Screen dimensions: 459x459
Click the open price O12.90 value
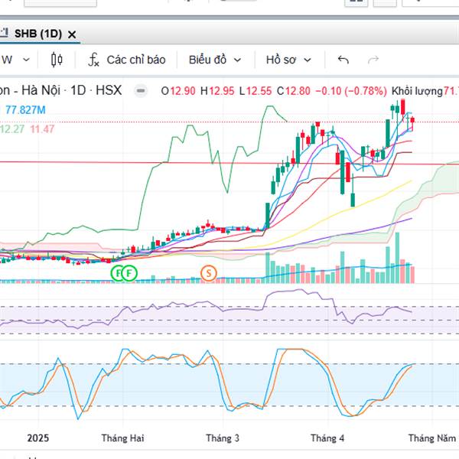pyautogui.click(x=178, y=91)
